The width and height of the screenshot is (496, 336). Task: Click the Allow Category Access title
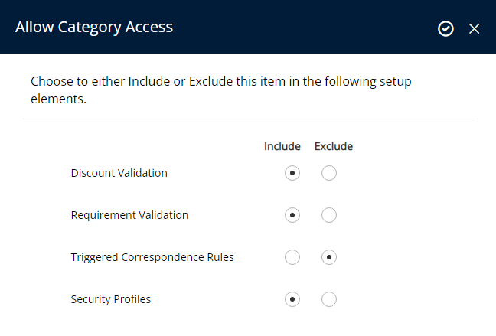[x=94, y=28]
